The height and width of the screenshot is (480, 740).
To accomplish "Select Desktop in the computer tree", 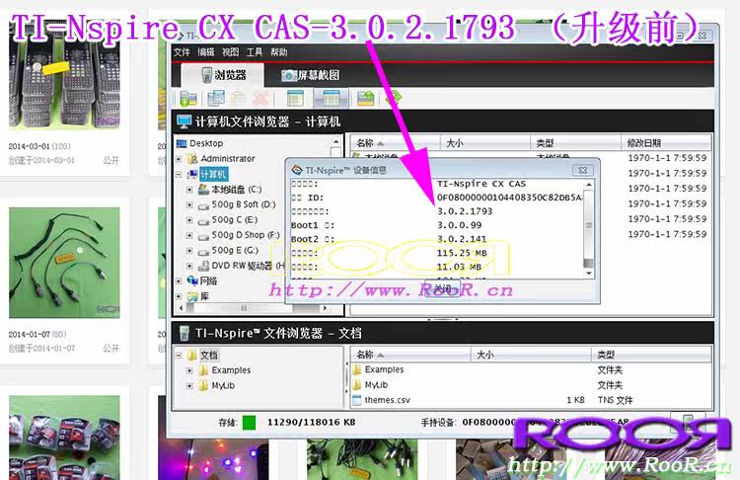I will 206,143.
